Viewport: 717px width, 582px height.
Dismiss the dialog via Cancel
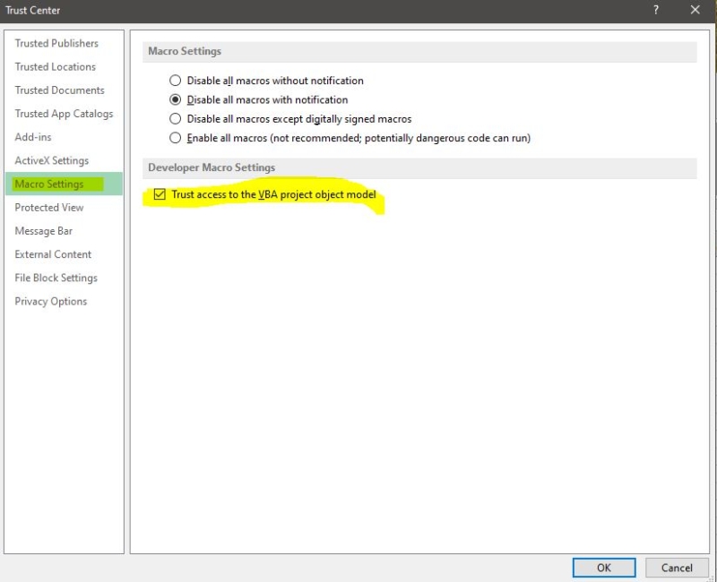point(677,568)
